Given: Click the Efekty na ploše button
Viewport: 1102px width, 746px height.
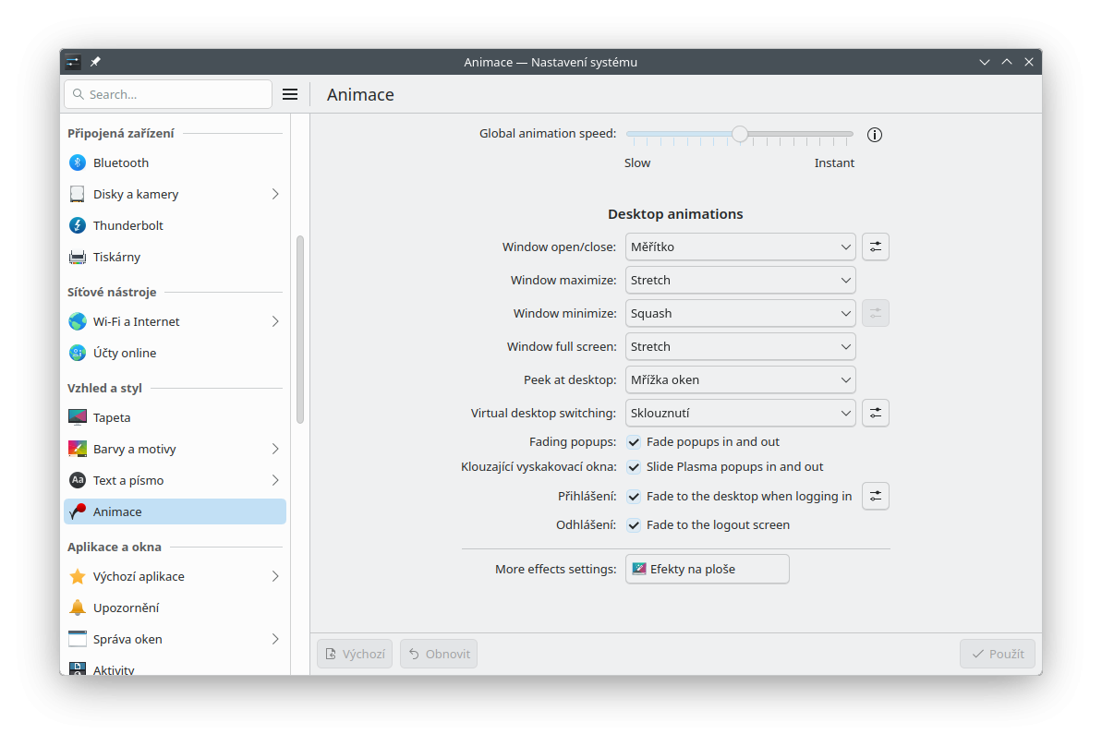Looking at the screenshot, I should click(x=708, y=569).
